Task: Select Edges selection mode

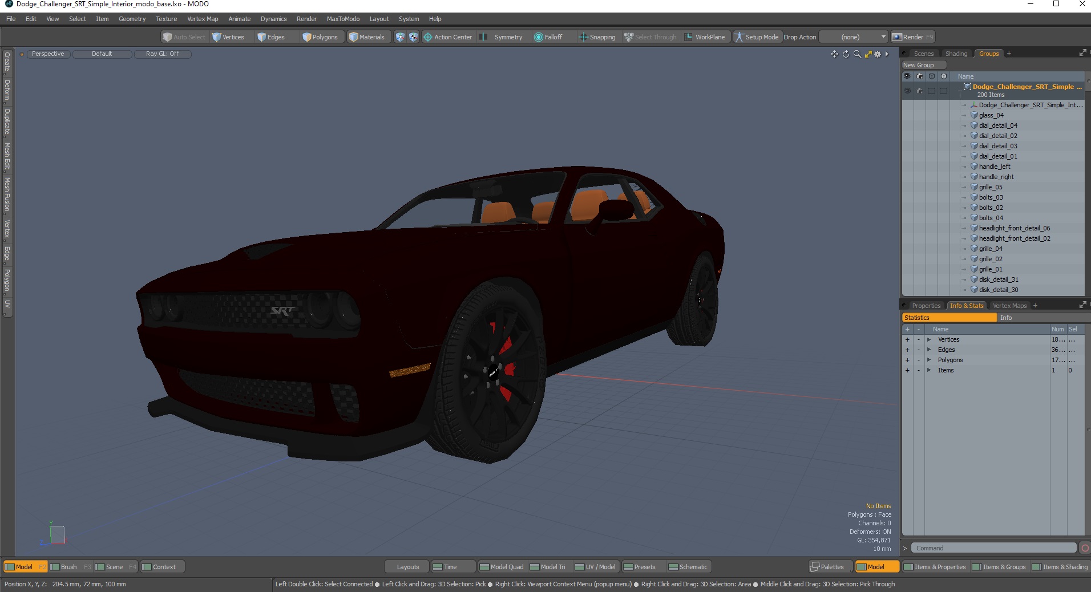Action: pyautogui.click(x=271, y=37)
